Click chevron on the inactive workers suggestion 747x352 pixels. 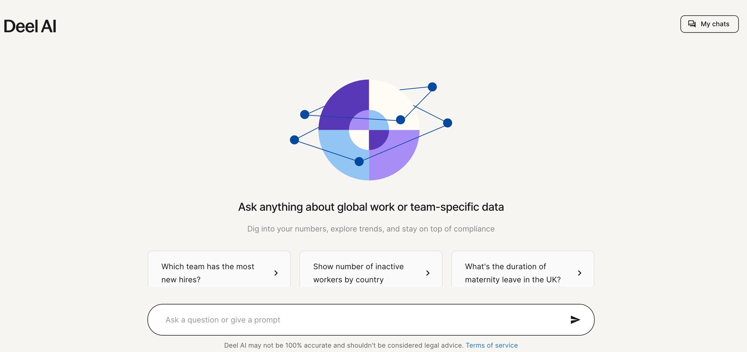[428, 273]
